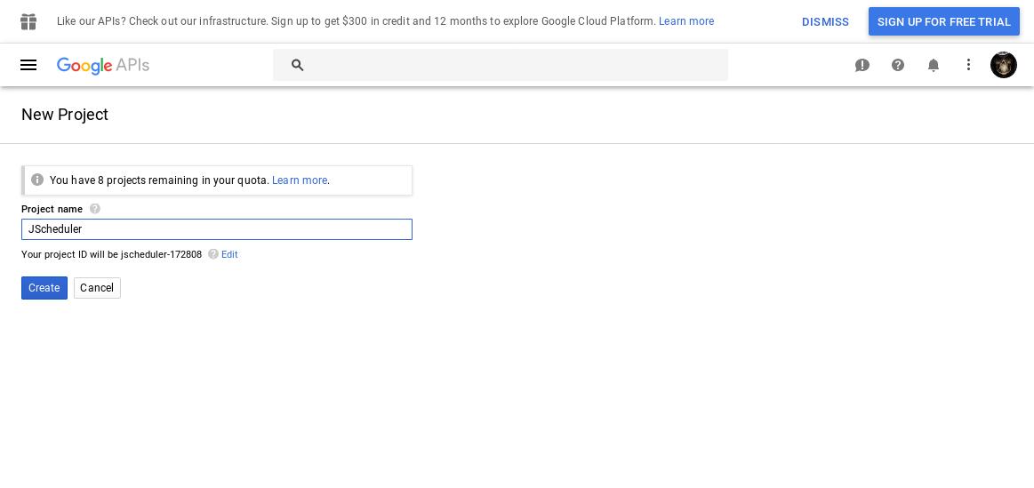Open quota Learn more link
The image size is (1034, 488).
tap(300, 180)
